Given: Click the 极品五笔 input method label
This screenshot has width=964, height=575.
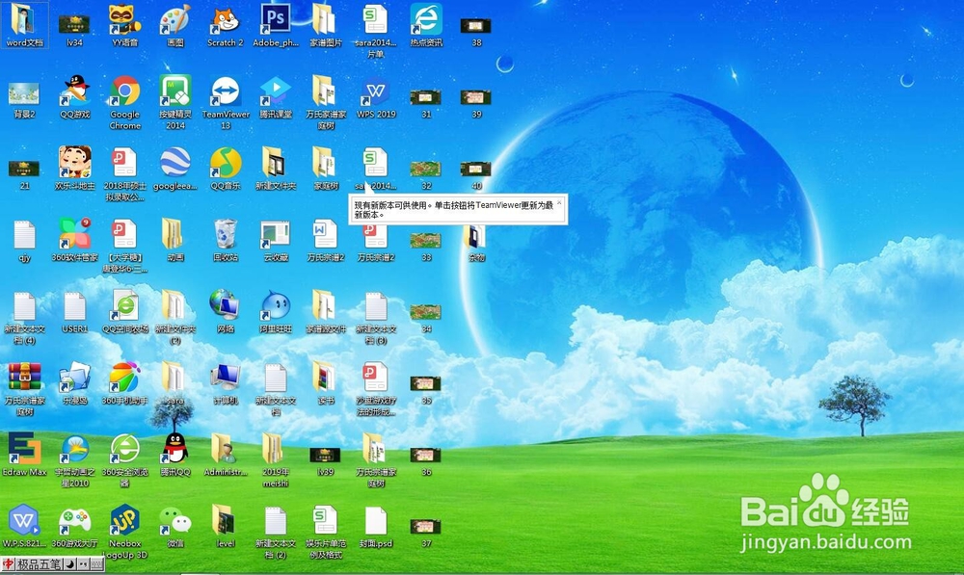Looking at the screenshot, I should tap(39, 564).
